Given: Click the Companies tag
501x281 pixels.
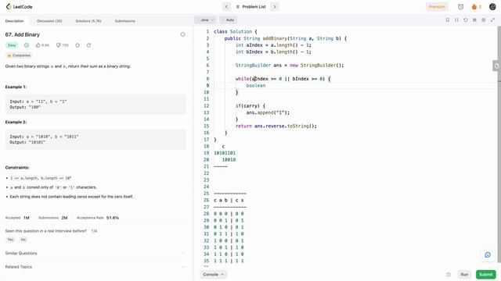Looking at the screenshot, I should point(19,55).
